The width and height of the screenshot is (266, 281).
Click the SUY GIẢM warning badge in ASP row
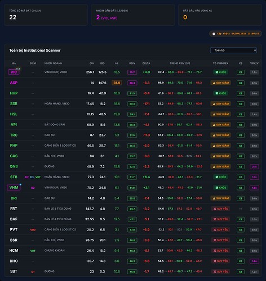coord(220,83)
